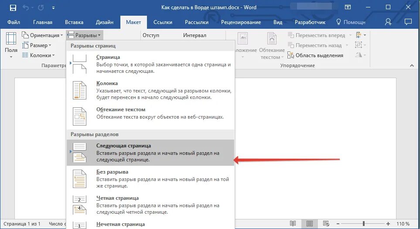Click the Без разрыва break icon
Screen dimensions: 420x229
tap(79, 179)
